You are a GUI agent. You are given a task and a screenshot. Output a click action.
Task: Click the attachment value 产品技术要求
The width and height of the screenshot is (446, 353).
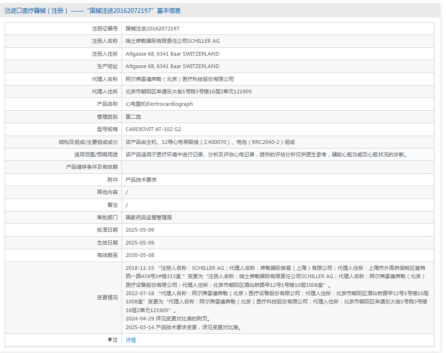click(x=141, y=180)
